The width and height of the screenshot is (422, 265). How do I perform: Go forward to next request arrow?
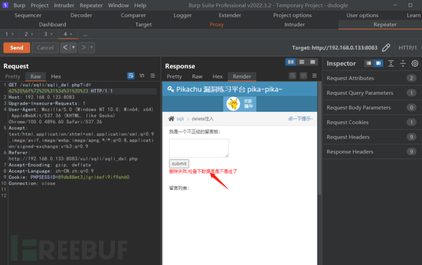pyautogui.click(x=83, y=48)
